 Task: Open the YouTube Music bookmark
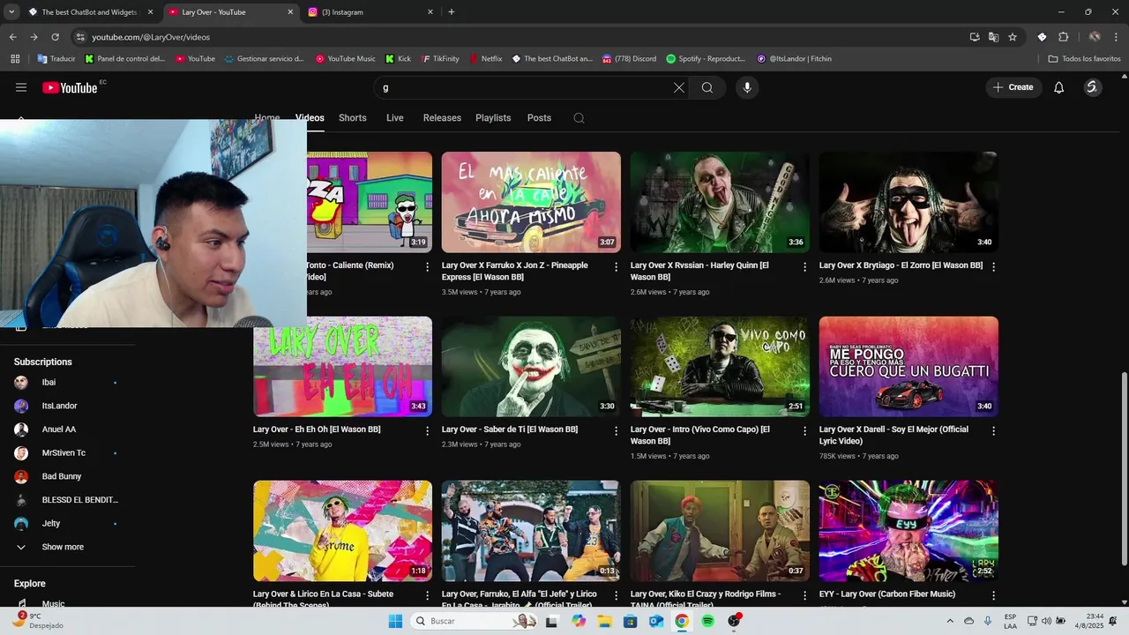345,59
